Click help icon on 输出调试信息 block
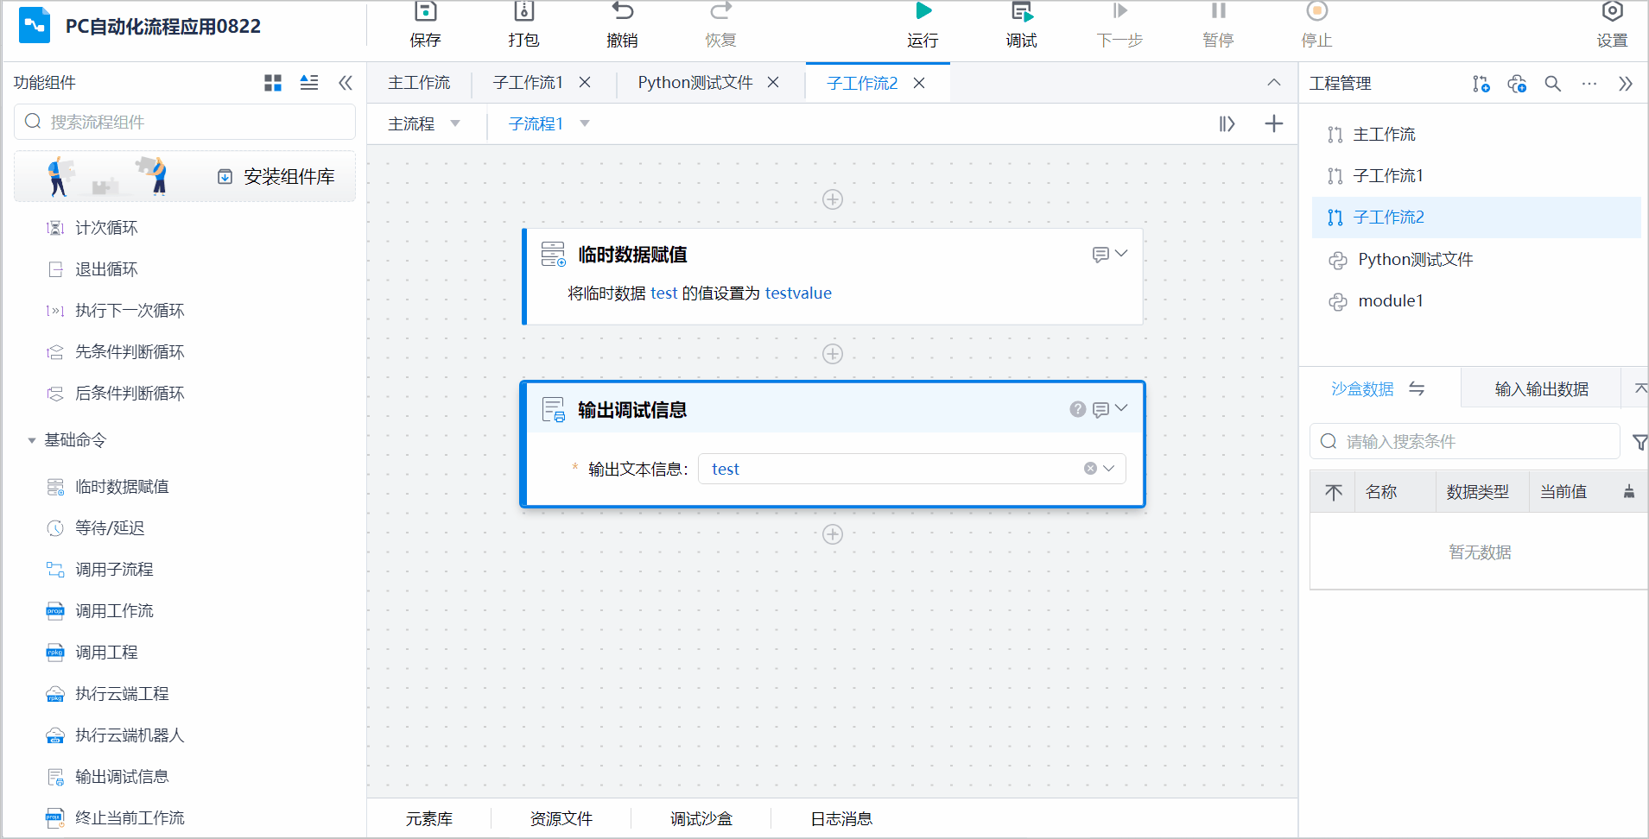Screen dimensions: 1649x839 pyautogui.click(x=1077, y=409)
